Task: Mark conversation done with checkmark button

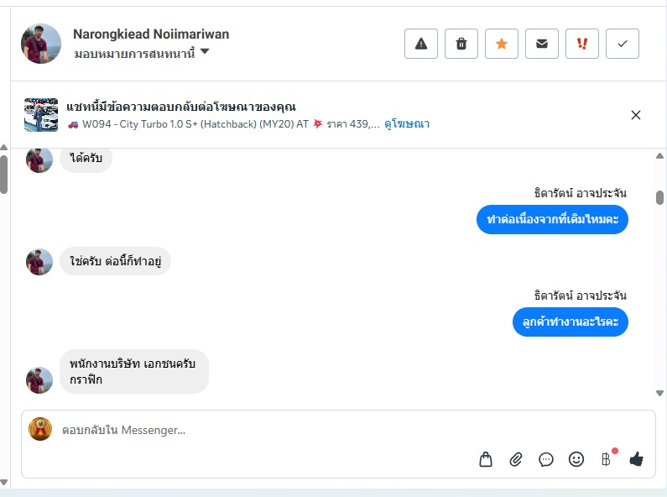Action: [623, 44]
